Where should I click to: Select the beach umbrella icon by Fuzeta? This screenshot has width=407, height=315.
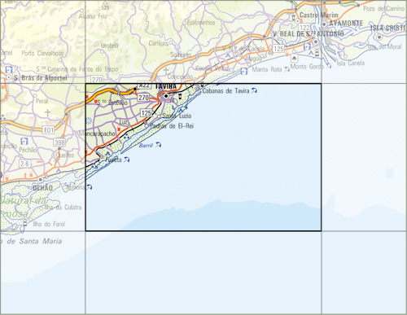[126, 160]
